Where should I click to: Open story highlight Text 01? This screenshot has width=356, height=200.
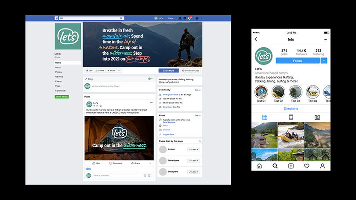click(x=261, y=92)
